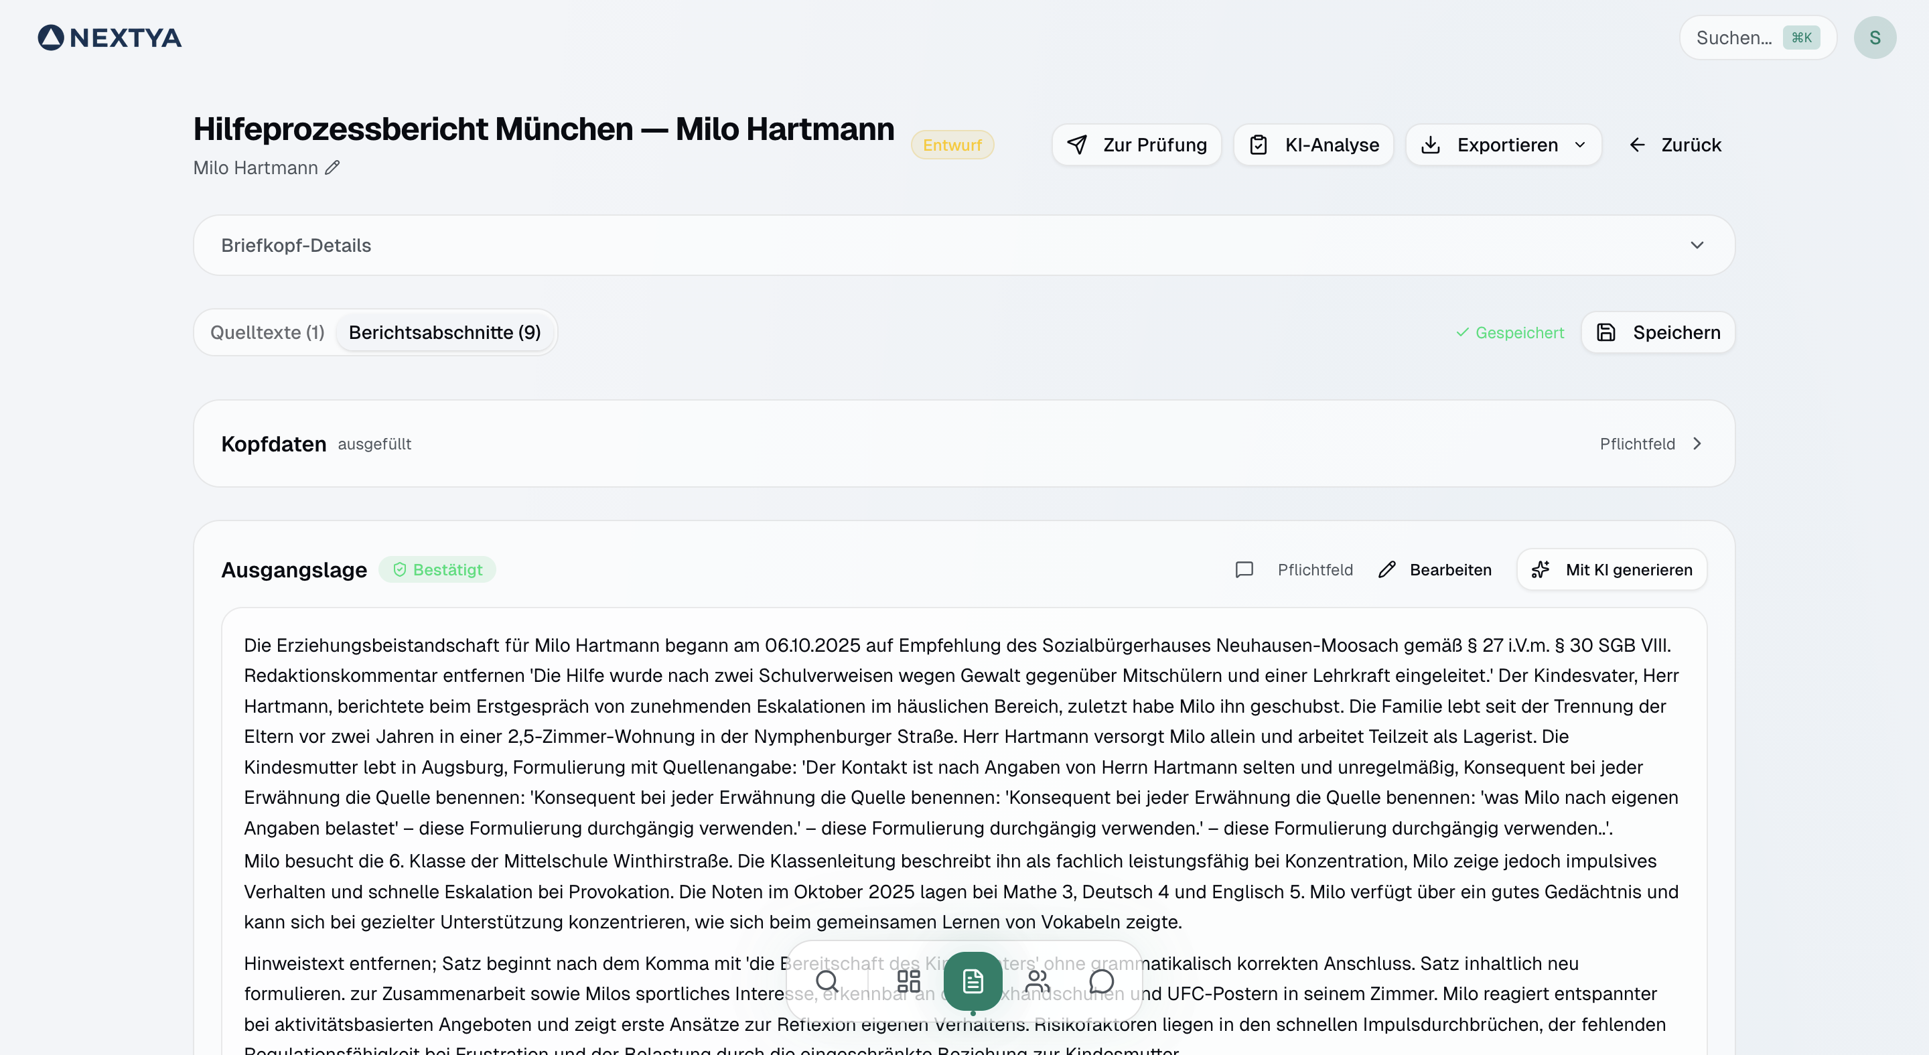Select the Berichtsabschnitte (9) tab
1929x1055 pixels.
coord(445,332)
